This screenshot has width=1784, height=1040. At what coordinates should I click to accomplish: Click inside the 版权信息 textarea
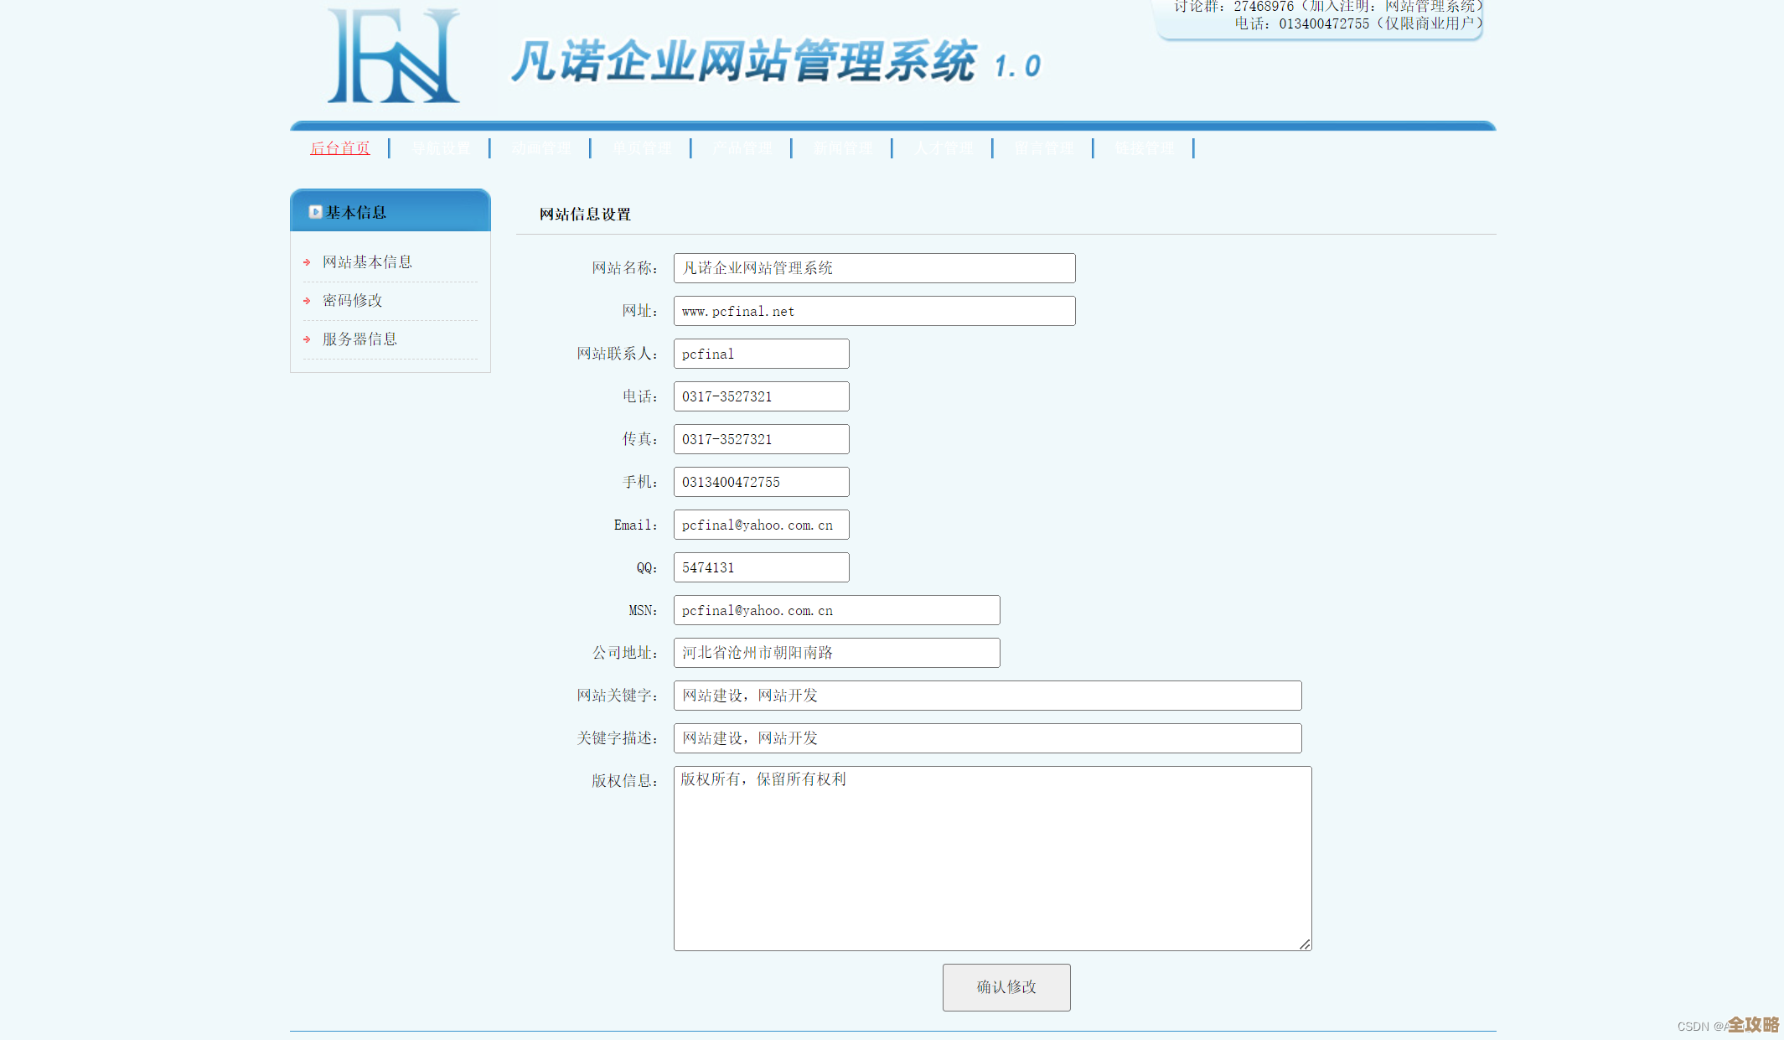(992, 858)
